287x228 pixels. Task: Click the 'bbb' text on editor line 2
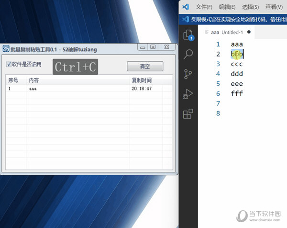(x=237, y=54)
